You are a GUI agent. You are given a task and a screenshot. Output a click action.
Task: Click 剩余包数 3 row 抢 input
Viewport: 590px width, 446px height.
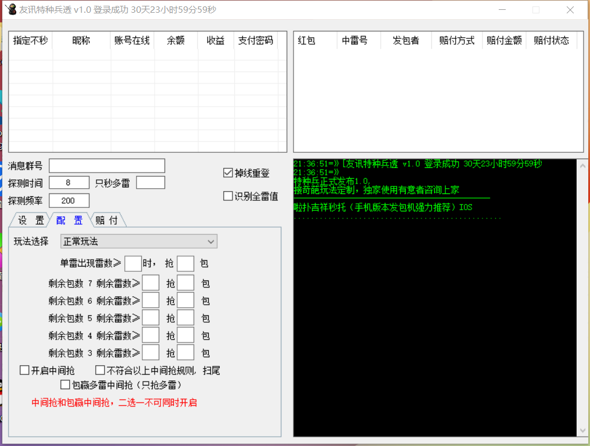(185, 353)
